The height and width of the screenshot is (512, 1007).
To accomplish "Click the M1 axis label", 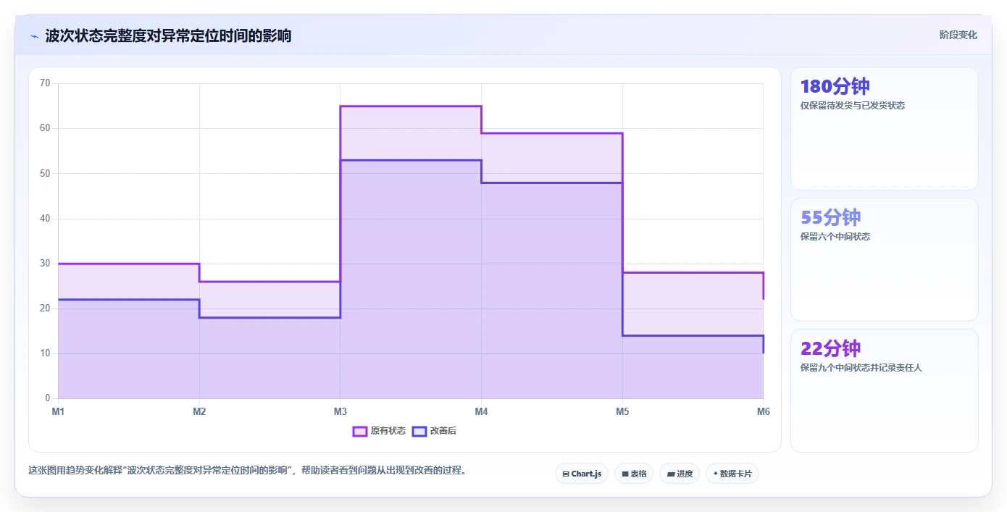I will [x=58, y=411].
